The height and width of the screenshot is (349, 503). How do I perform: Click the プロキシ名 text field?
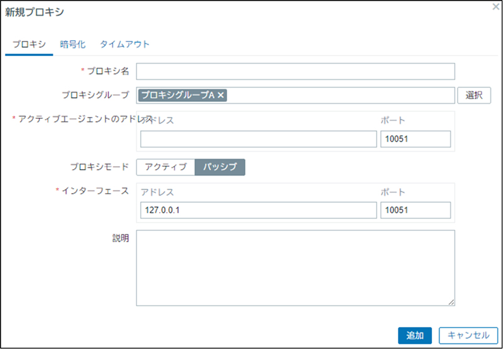[295, 72]
